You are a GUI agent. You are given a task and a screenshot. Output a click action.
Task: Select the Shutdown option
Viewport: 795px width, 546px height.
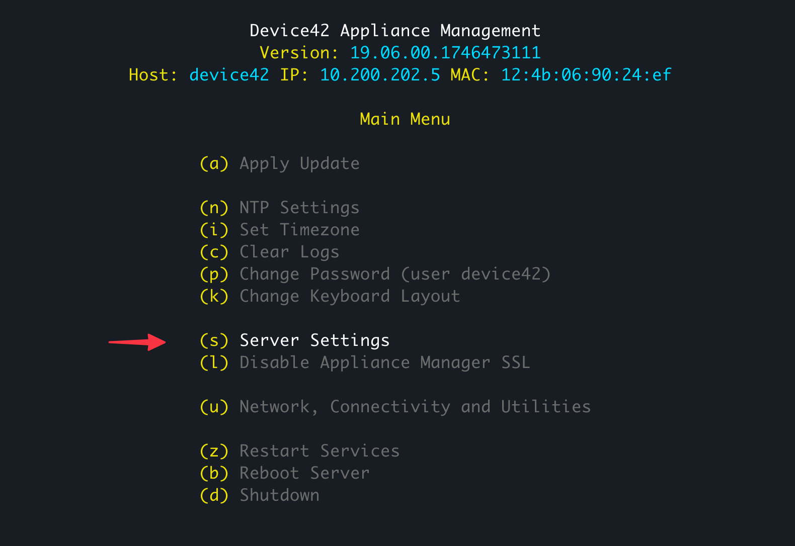[279, 495]
